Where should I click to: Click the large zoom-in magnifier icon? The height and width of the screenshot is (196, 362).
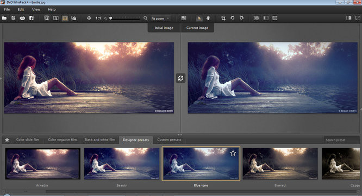coord(145,18)
